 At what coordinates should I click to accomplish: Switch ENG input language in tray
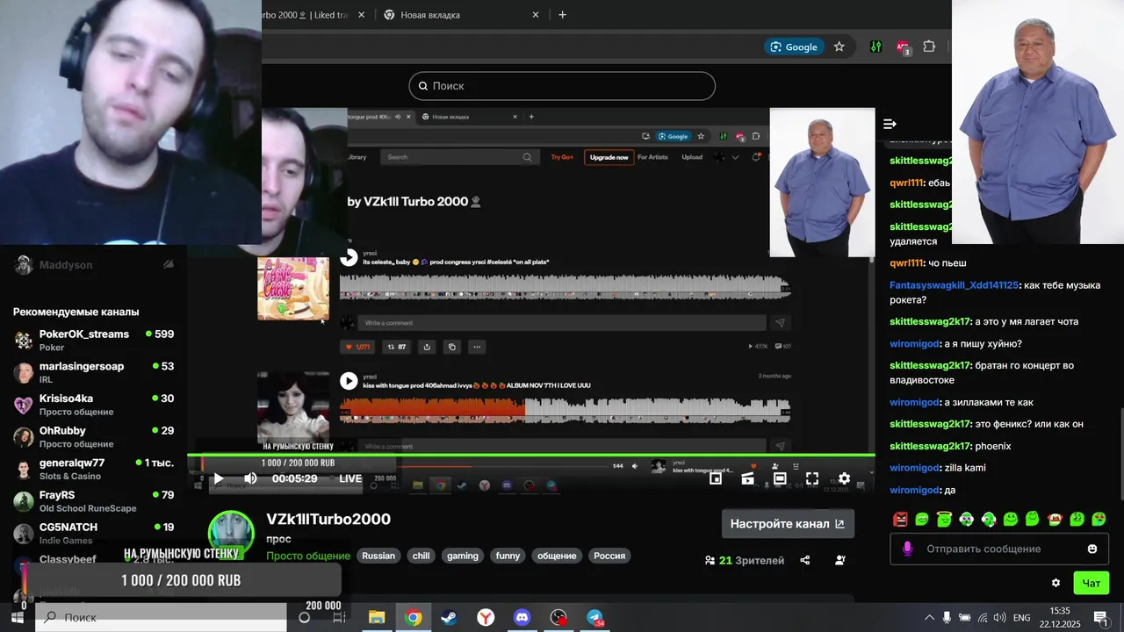point(1022,617)
